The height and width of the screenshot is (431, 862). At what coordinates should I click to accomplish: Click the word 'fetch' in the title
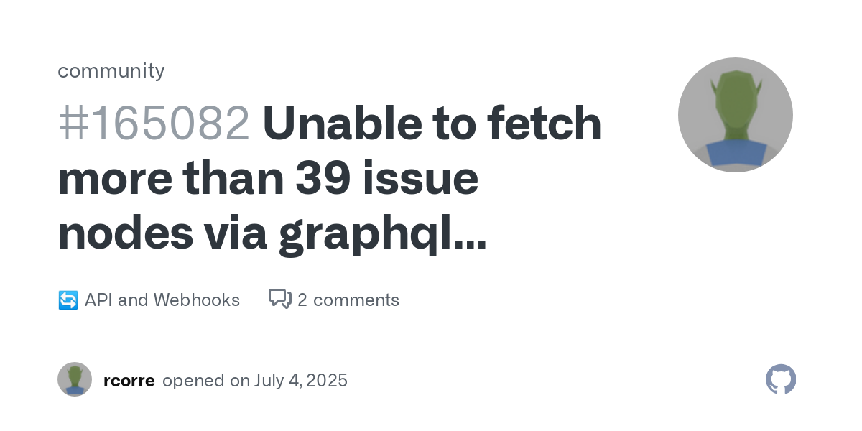click(544, 124)
